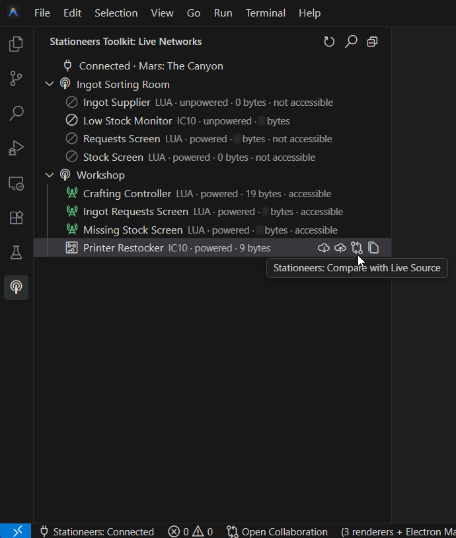Click the remote window indicator in status bar
Image resolution: width=456 pixels, height=538 pixels.
(x=15, y=531)
